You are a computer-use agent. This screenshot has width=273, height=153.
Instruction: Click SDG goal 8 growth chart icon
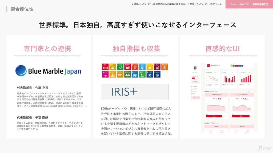pyautogui.click(x=157, y=67)
